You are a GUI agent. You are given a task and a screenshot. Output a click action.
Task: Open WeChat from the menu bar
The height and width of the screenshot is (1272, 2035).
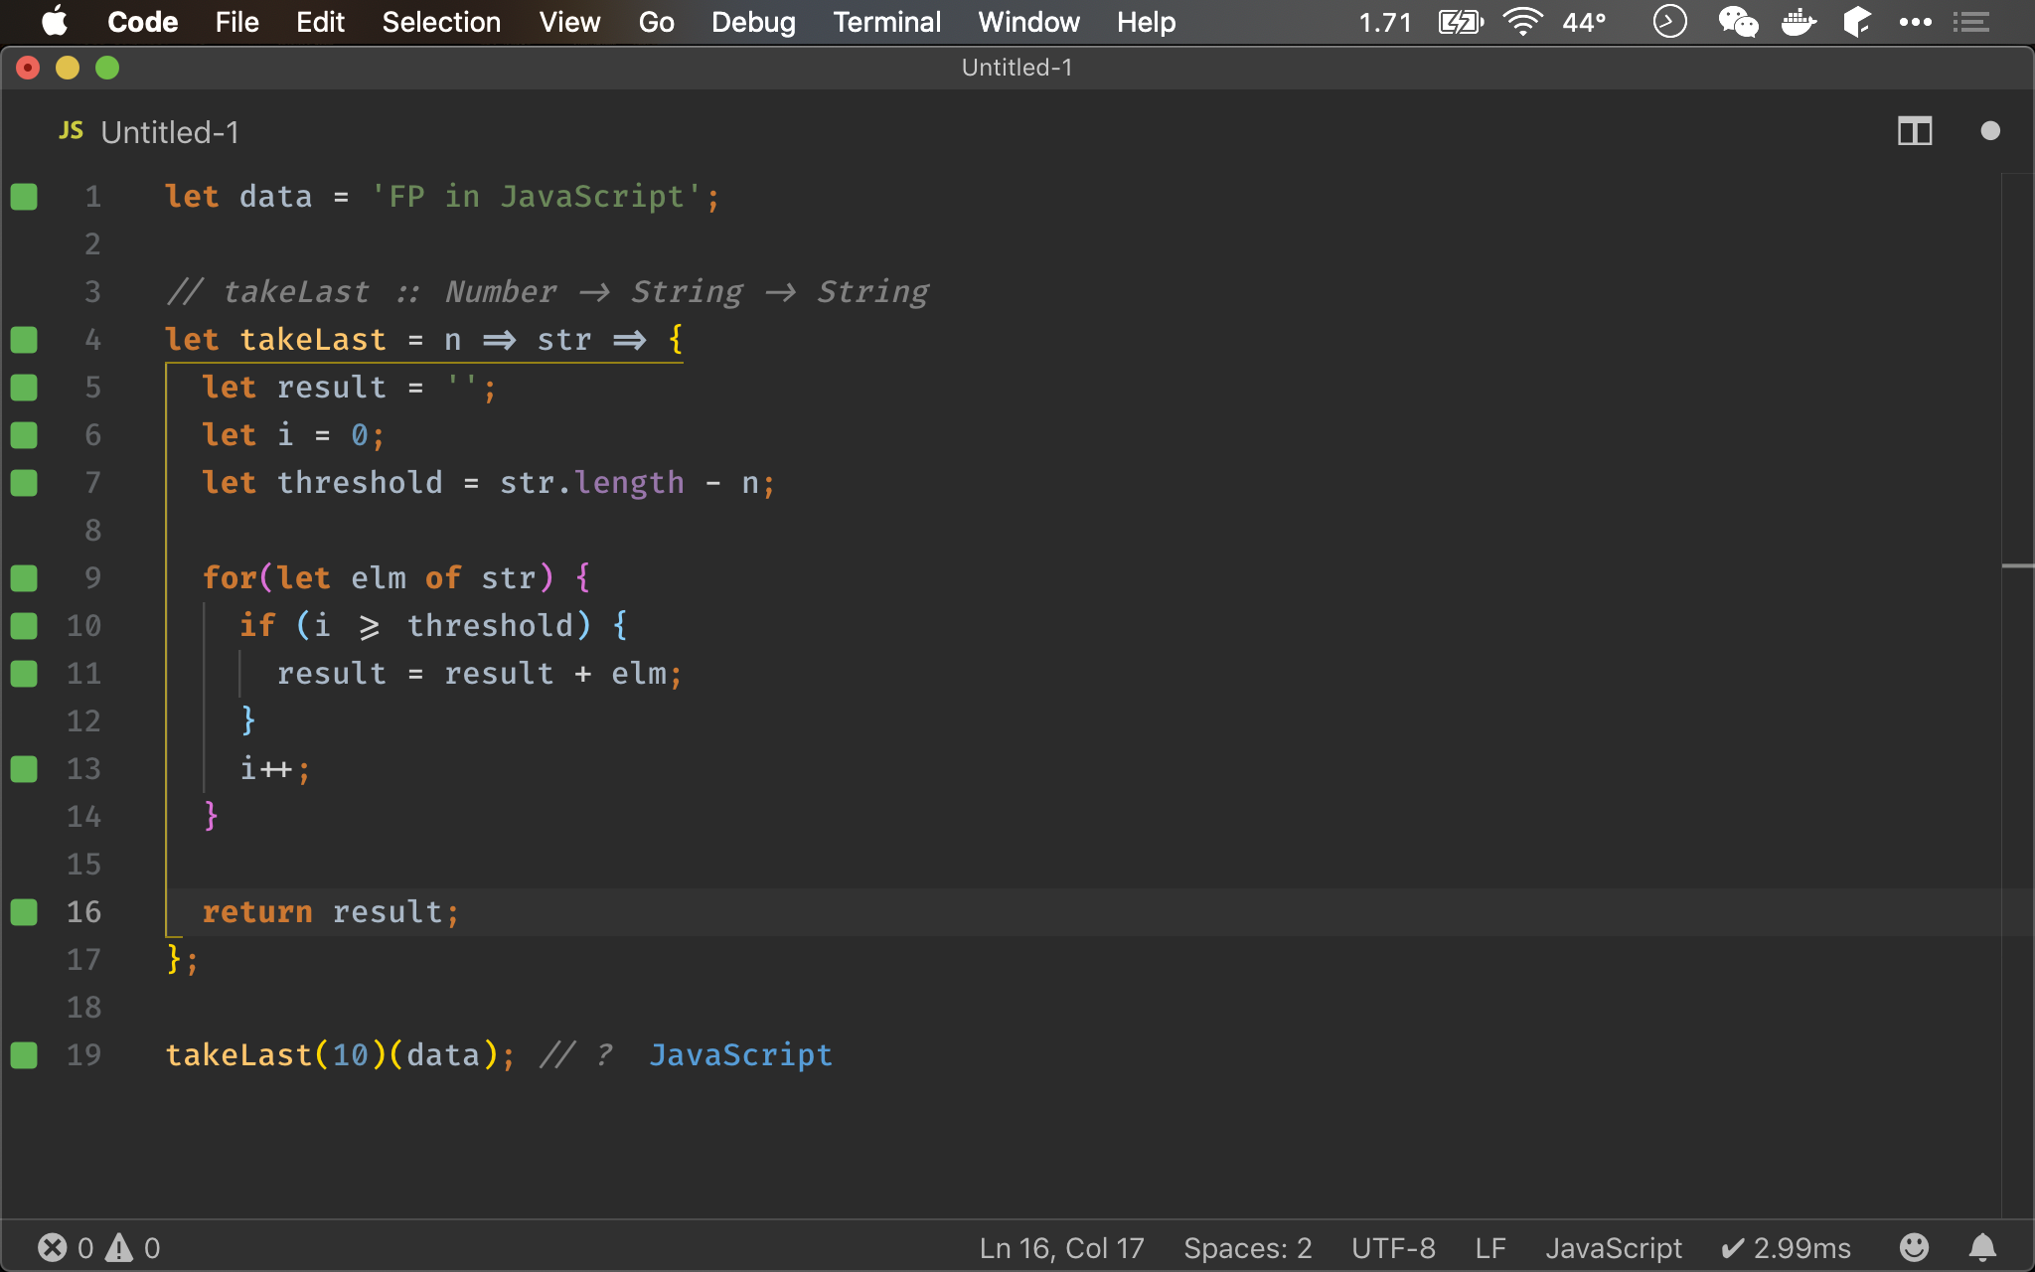click(1738, 22)
